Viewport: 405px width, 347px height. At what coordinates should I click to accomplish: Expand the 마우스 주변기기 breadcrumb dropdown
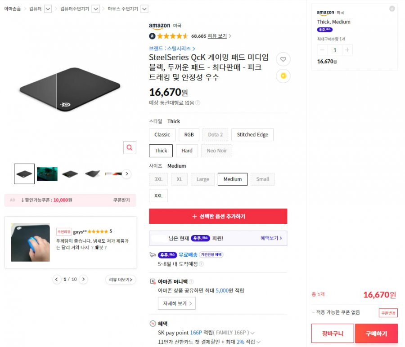144,9
